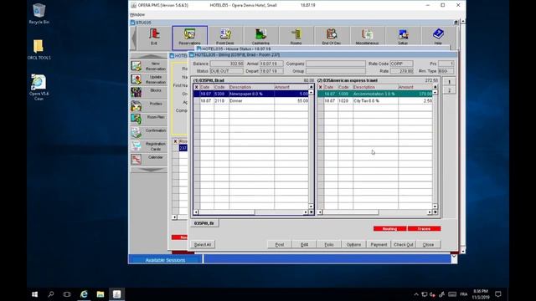Open the Rooms toolbar icon

(296, 37)
